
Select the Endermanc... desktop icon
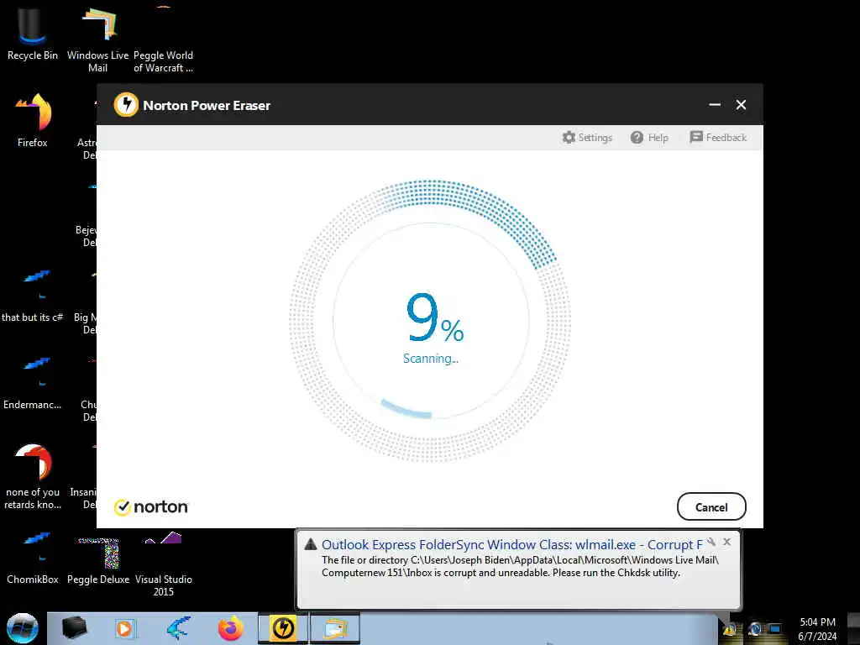pos(33,383)
